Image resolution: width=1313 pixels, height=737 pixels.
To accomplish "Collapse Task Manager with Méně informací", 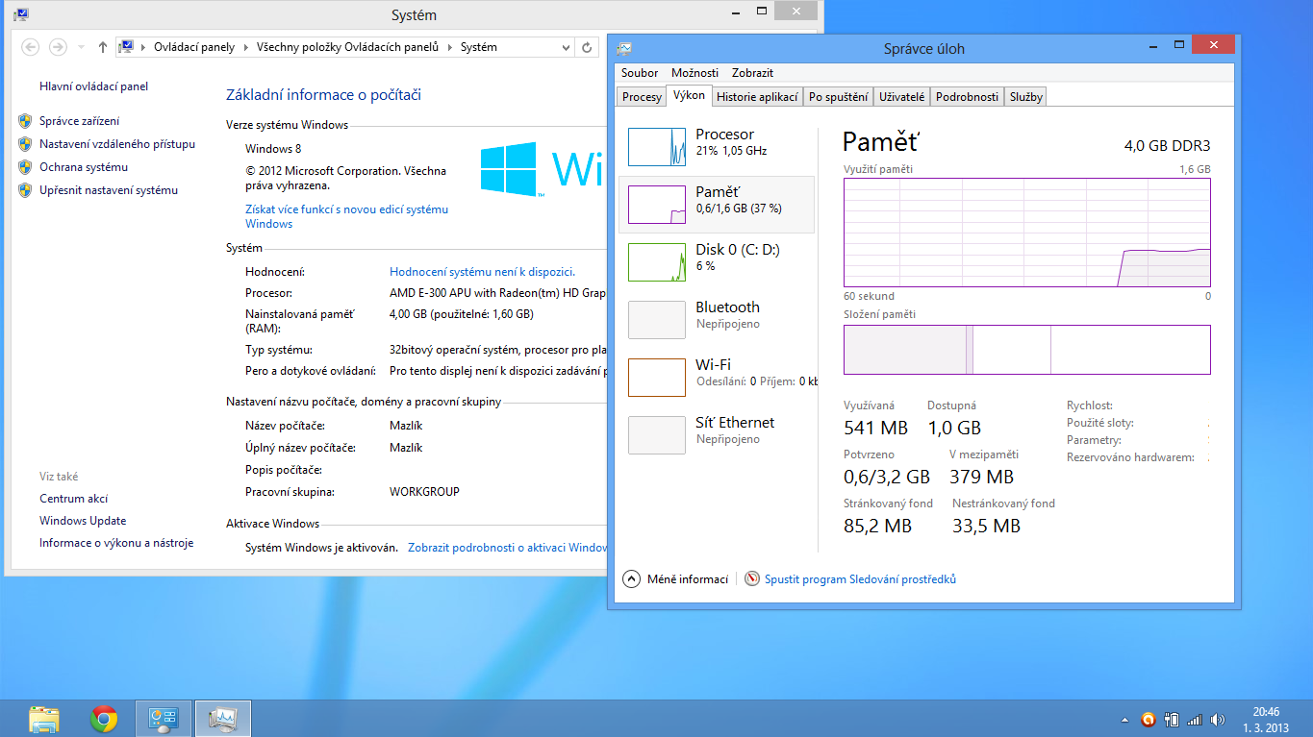I will coord(675,579).
